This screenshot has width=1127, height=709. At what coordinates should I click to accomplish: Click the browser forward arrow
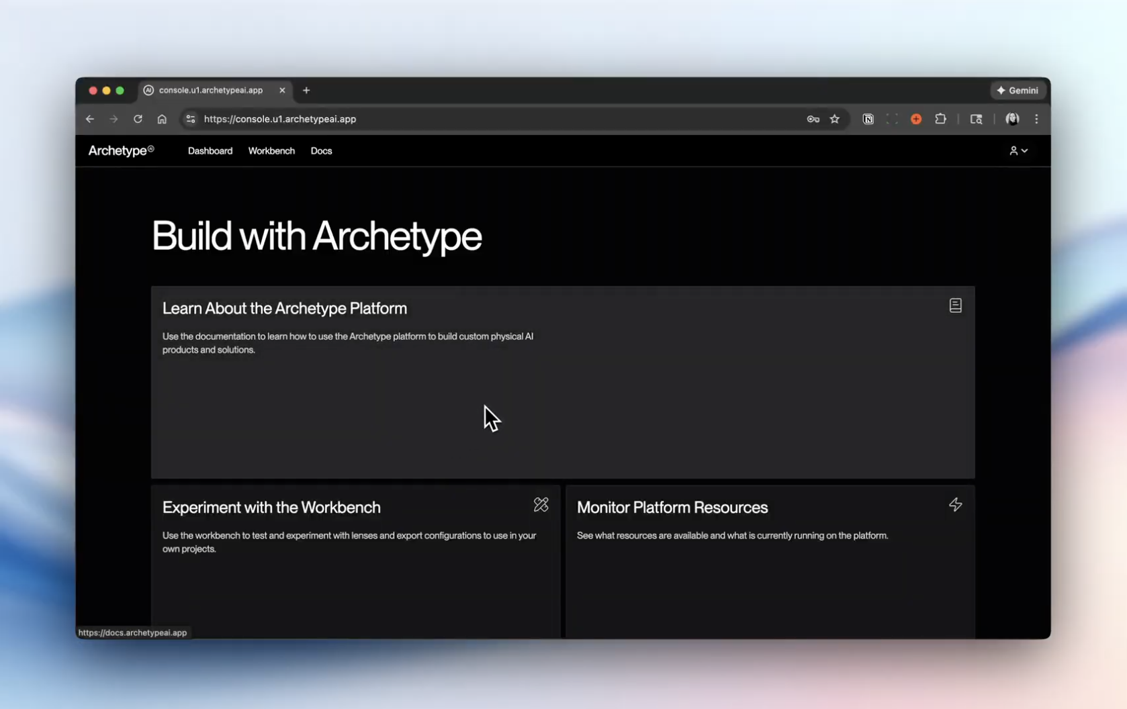pos(114,119)
